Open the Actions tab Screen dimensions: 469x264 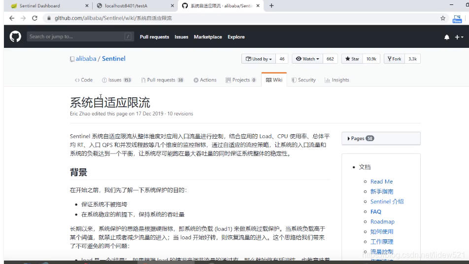(205, 80)
